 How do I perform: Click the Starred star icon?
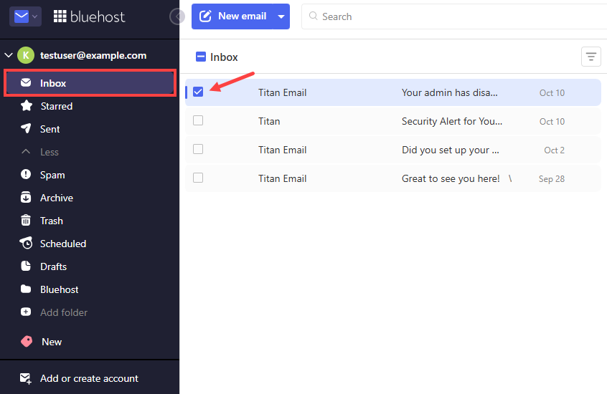(x=27, y=105)
